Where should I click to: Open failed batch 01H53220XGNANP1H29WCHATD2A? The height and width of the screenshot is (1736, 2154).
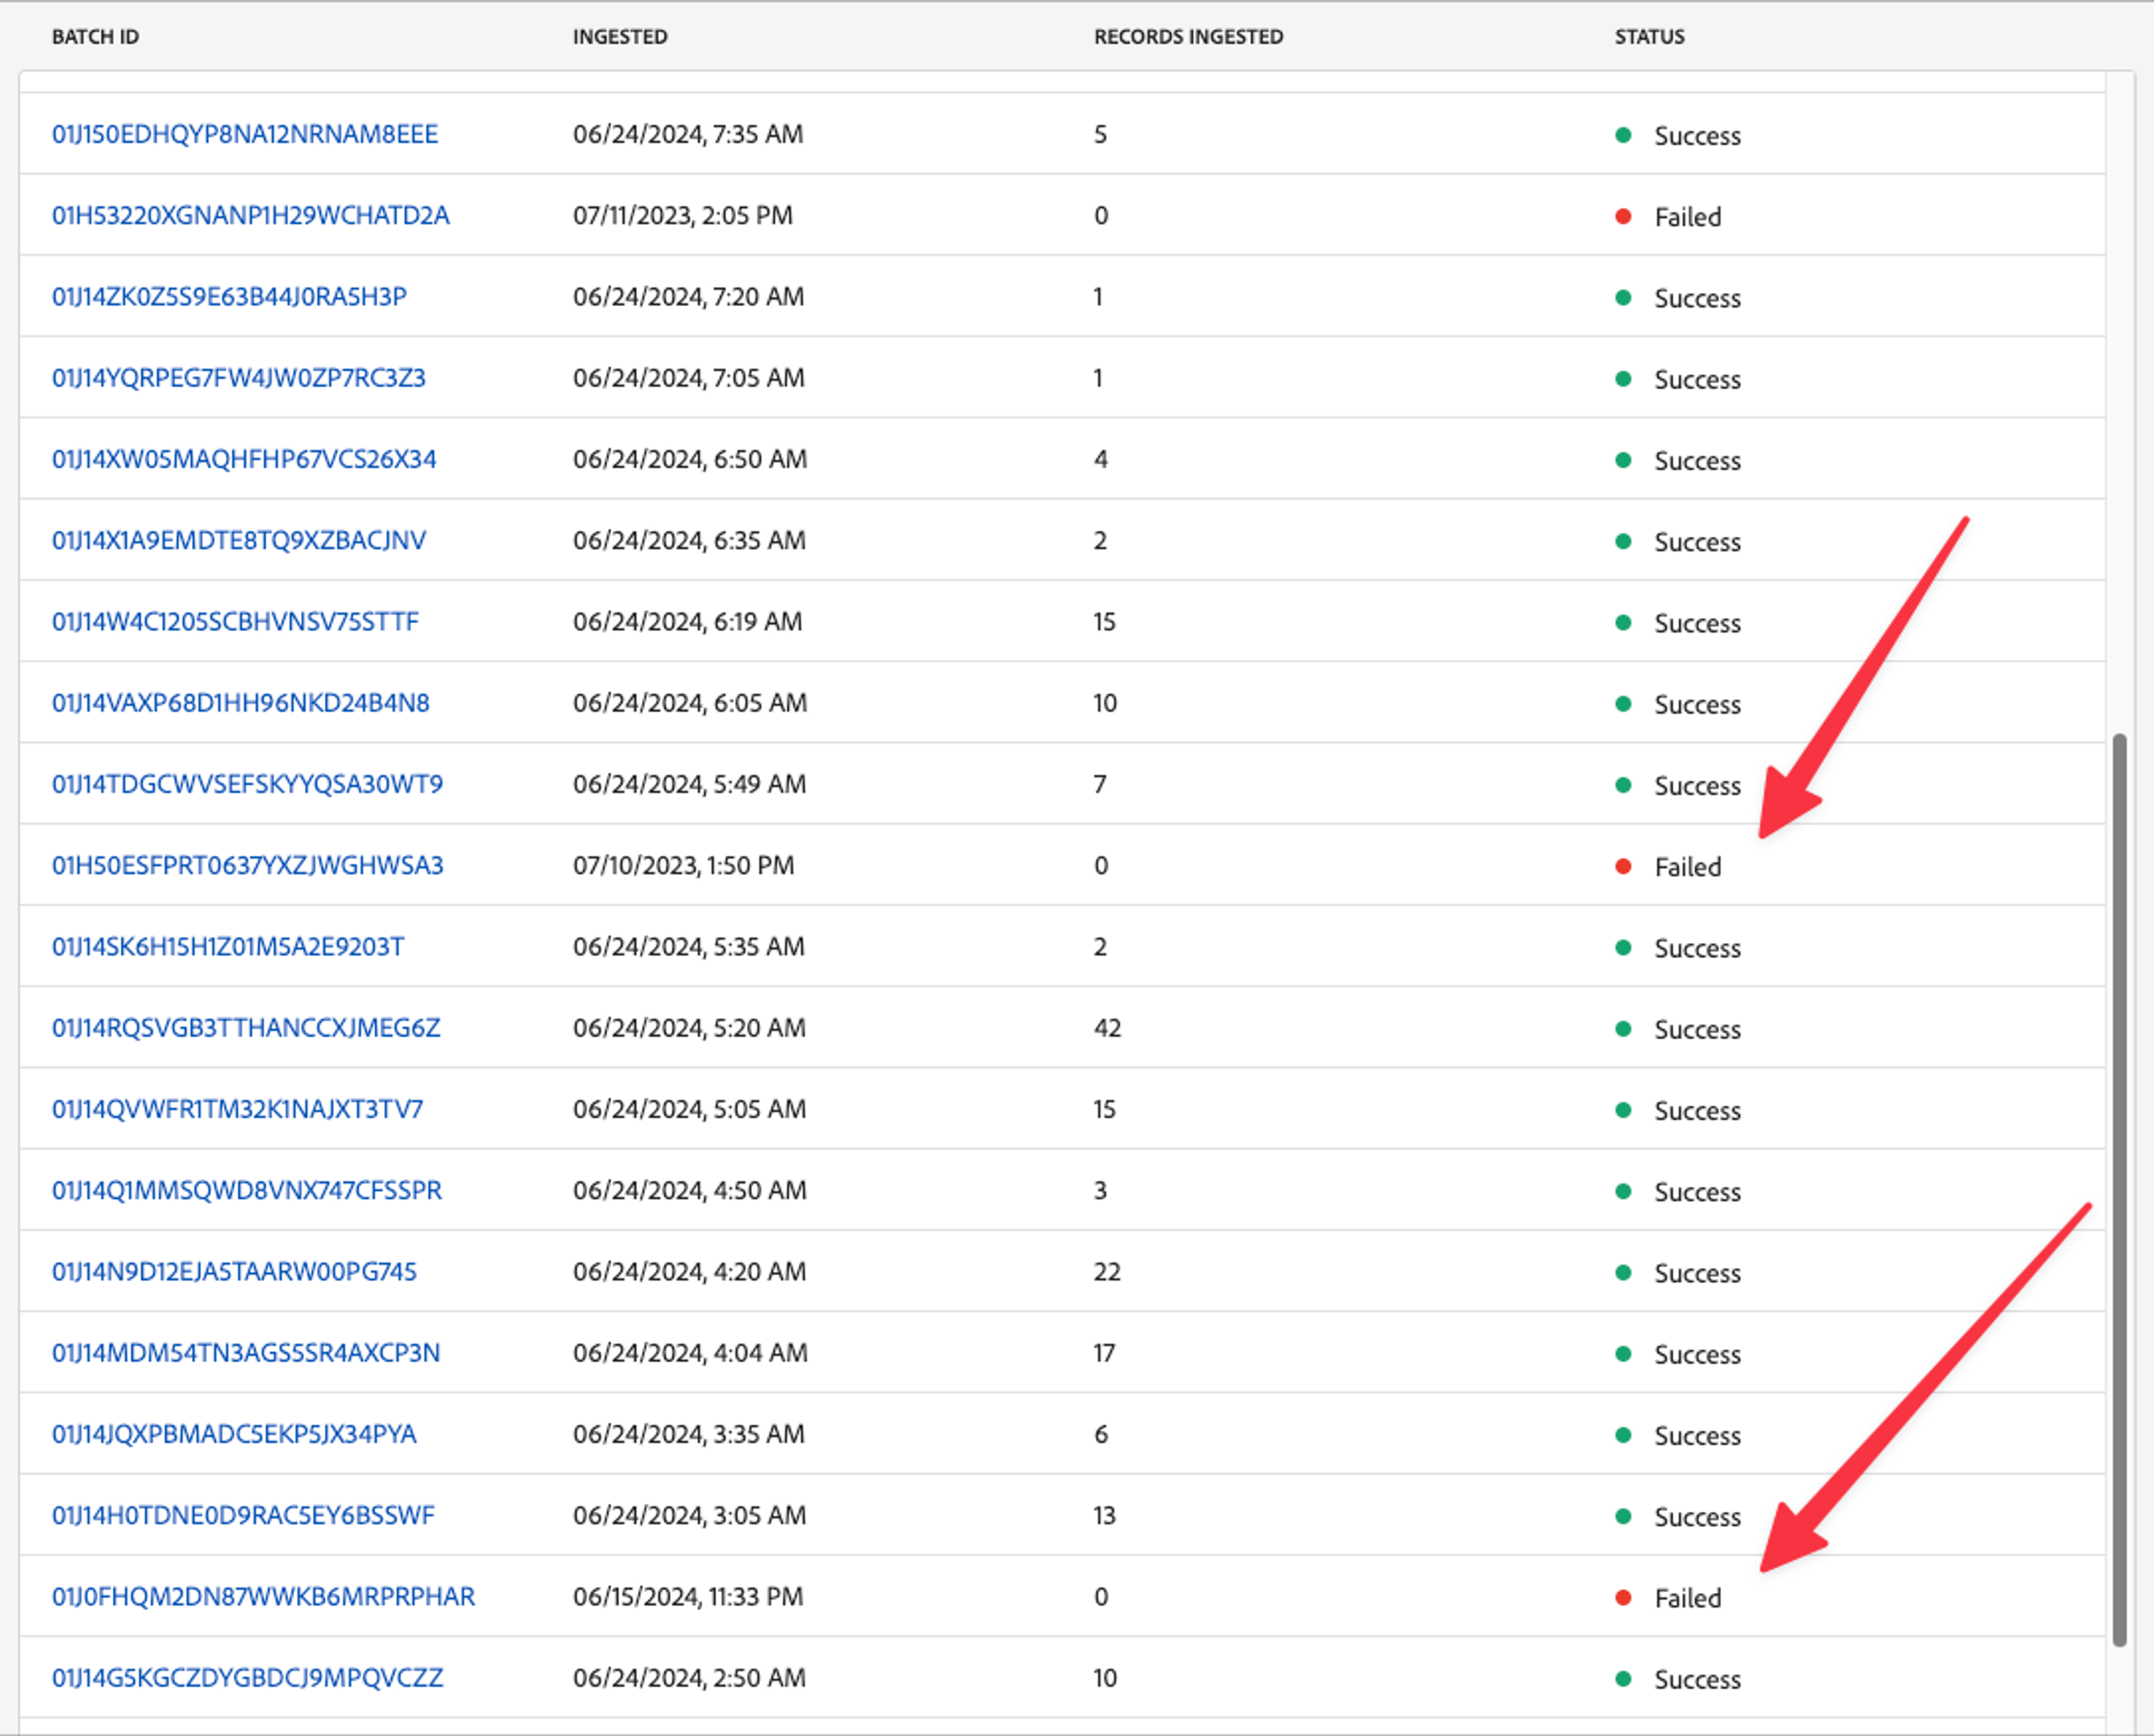tap(250, 215)
